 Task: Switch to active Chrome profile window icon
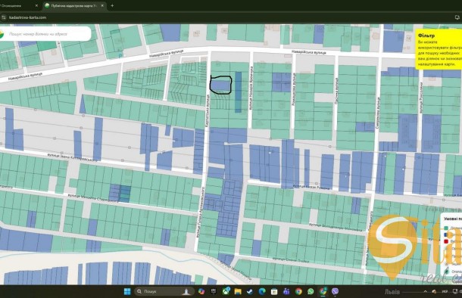tap(323, 291)
